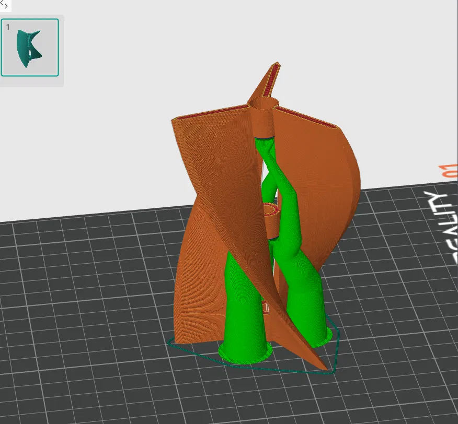Screen dimensions: 458x424
Task: Click the angle-brackets icon in the corner
Action: tap(4, 4)
